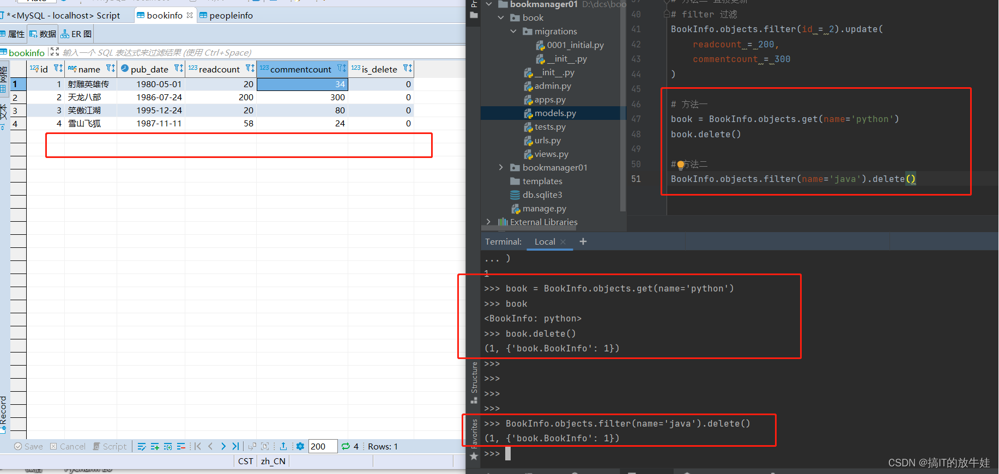Screen dimensions: 999x474
Task: Open the 属性 properties tab
Action: [13, 34]
